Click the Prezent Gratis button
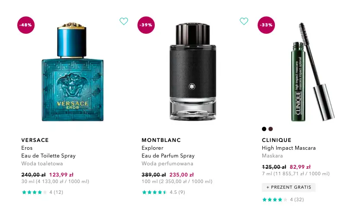Viewport: 351px width, 209px height. pyautogui.click(x=289, y=187)
